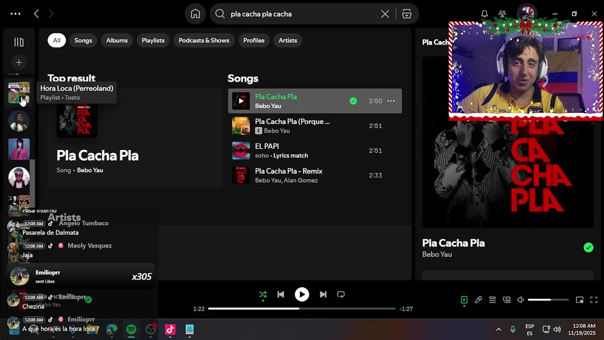This screenshot has height=340, width=604.
Task: Open the play queue
Action: coord(493,300)
